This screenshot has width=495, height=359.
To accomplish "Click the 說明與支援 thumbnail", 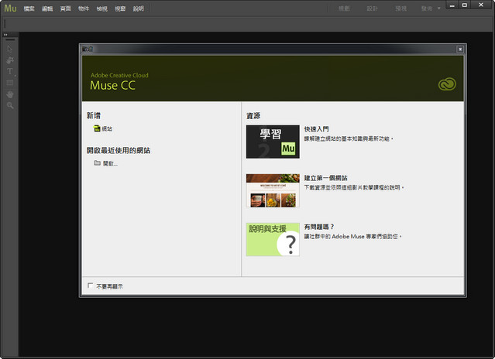I will click(x=273, y=239).
